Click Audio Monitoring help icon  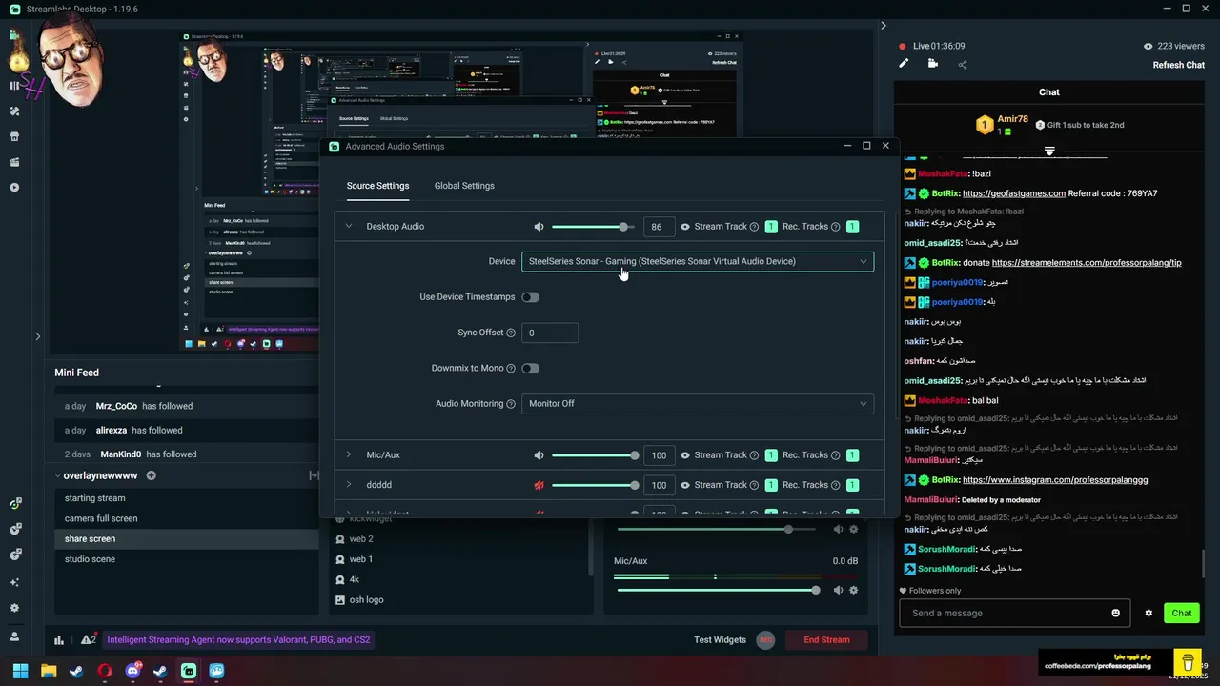[511, 404]
